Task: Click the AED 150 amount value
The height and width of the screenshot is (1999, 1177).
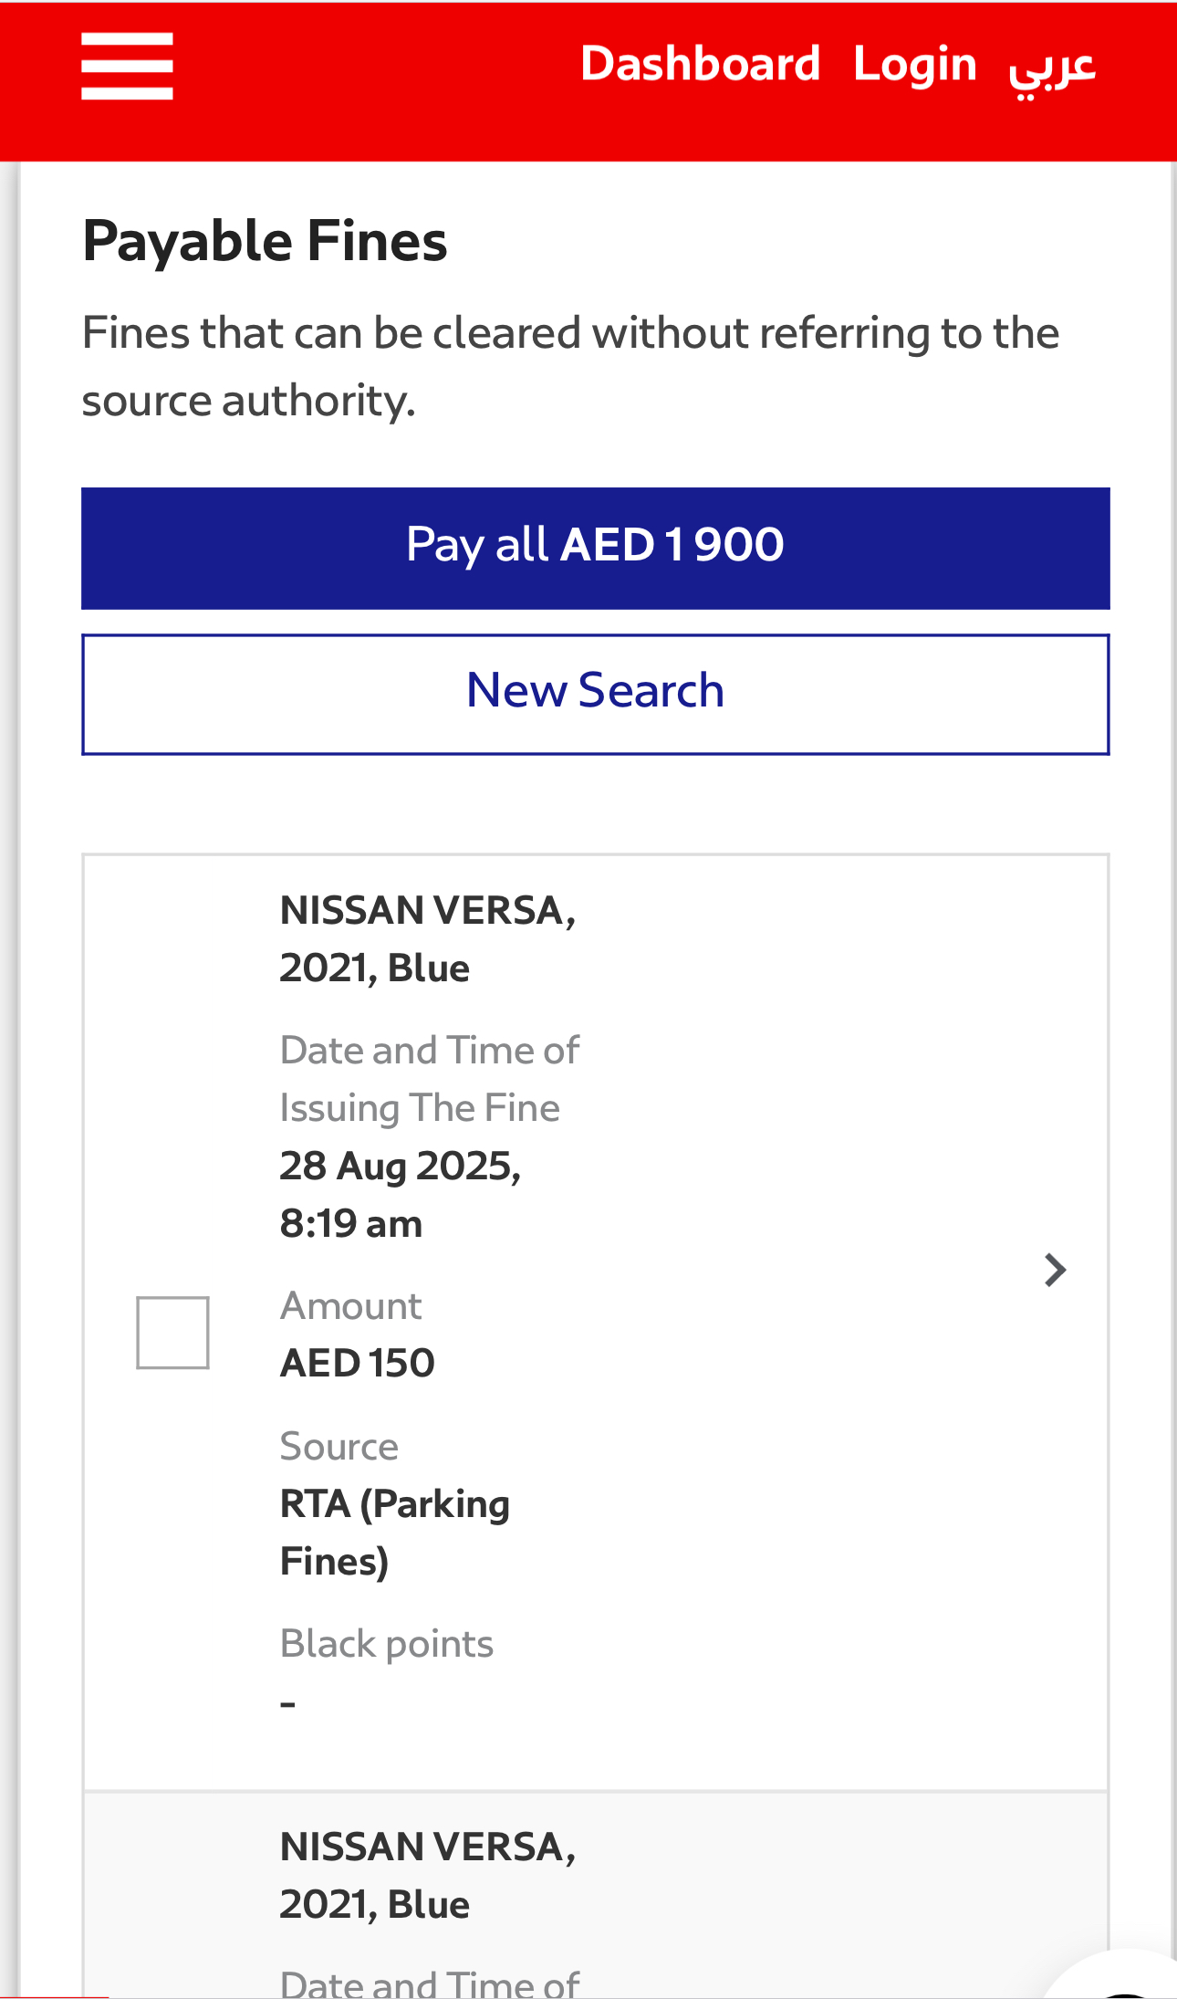Action: pyautogui.click(x=357, y=1363)
